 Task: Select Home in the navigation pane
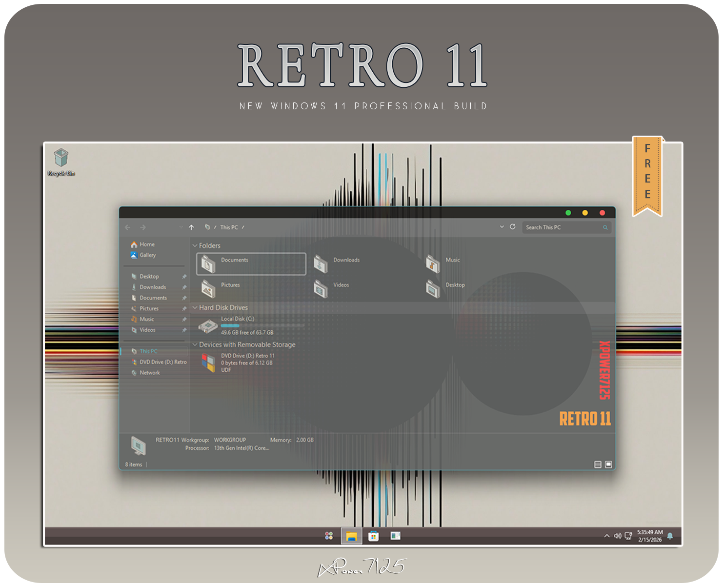[146, 244]
